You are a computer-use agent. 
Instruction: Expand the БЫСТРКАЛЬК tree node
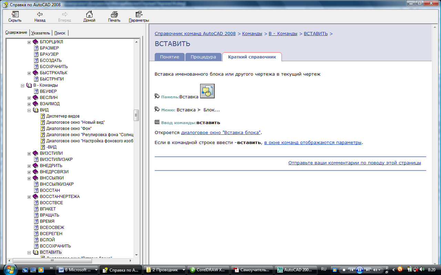[29, 73]
